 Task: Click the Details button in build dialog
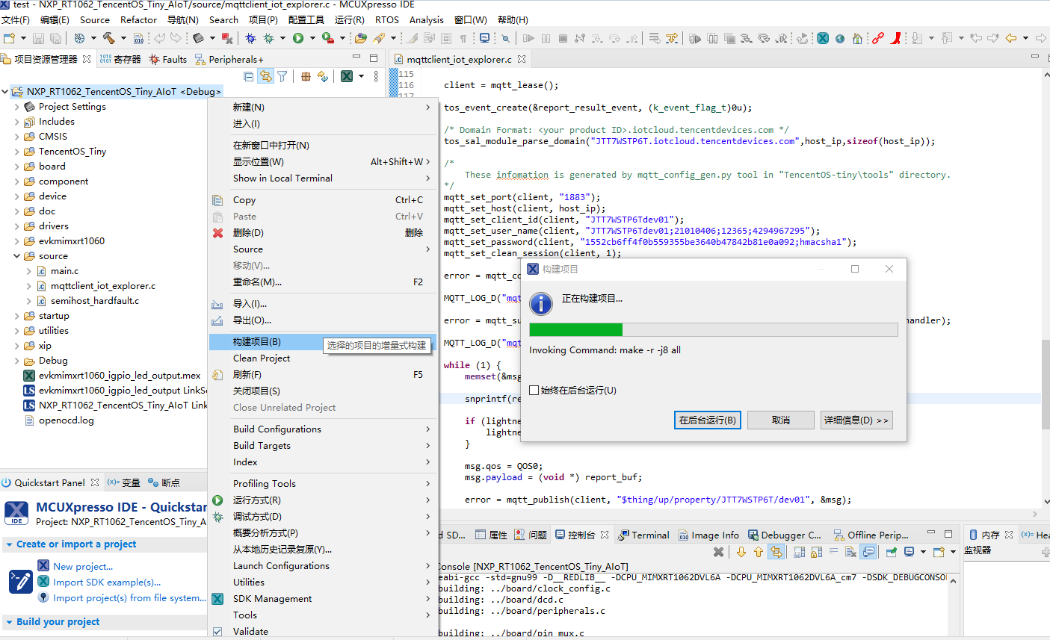(856, 420)
